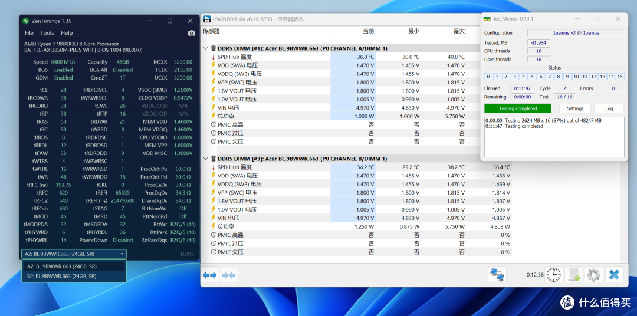
Task: Click the blue X close sensors icon
Action: click(614, 275)
